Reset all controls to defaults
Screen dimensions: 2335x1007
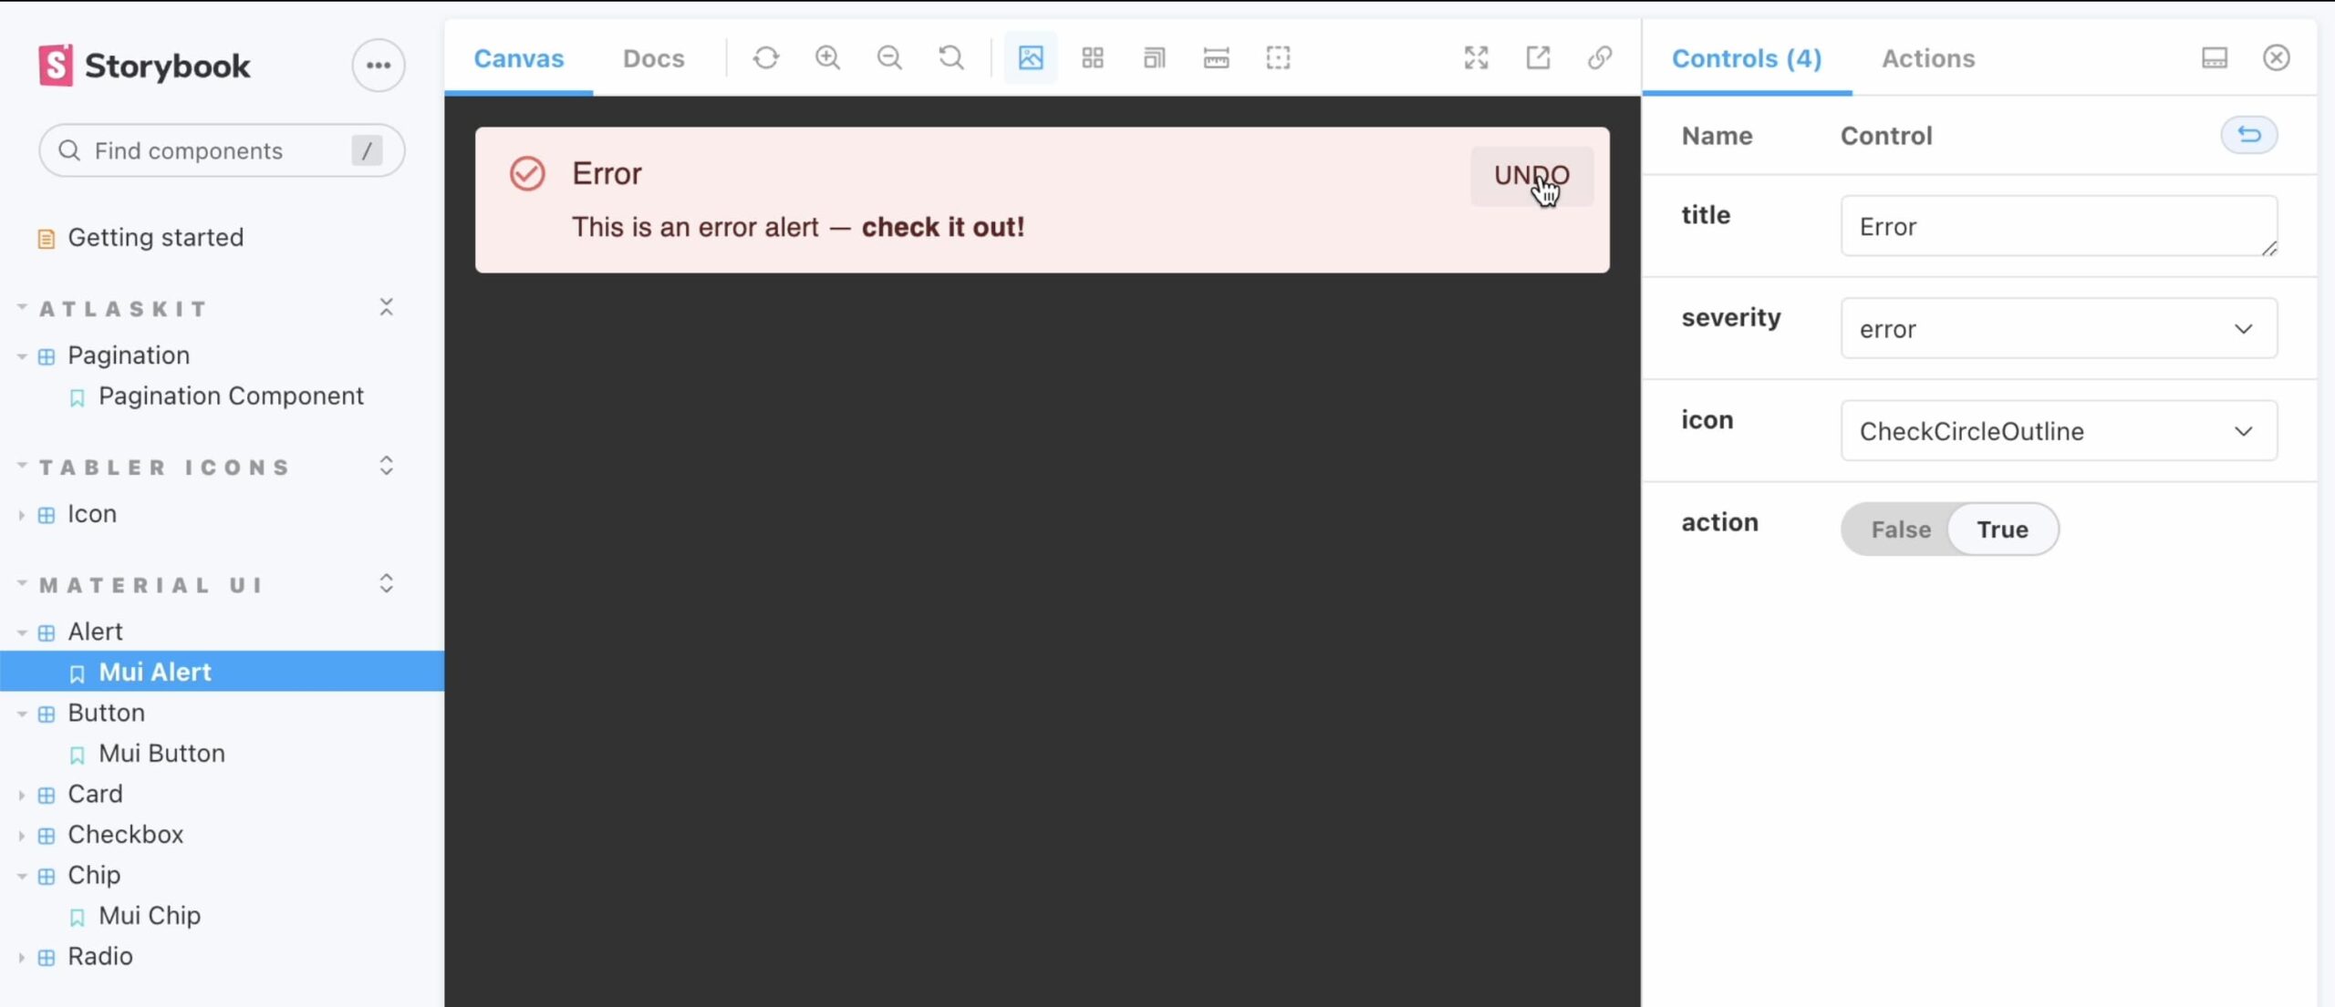pyautogui.click(x=2248, y=135)
